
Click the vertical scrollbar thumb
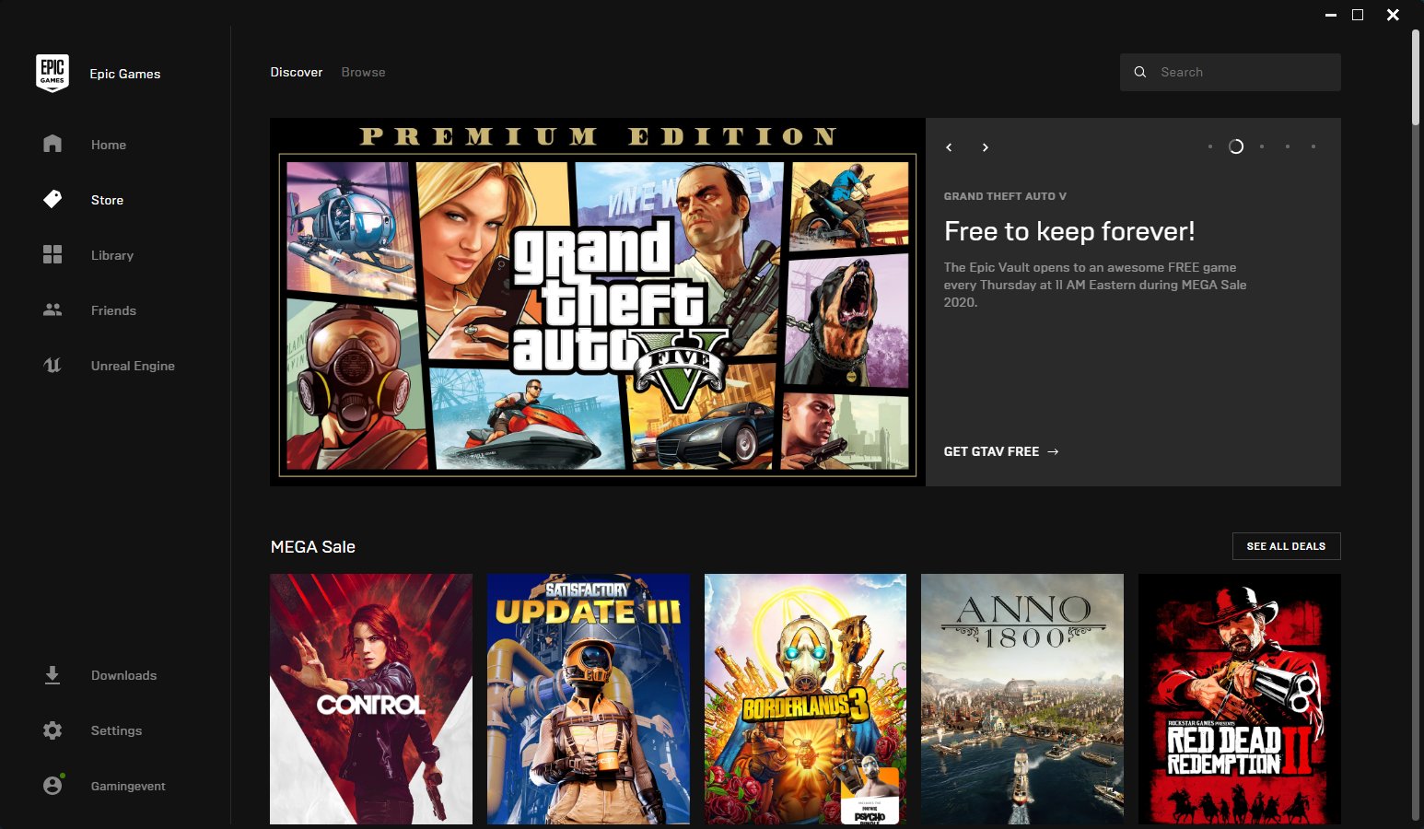click(x=1417, y=77)
